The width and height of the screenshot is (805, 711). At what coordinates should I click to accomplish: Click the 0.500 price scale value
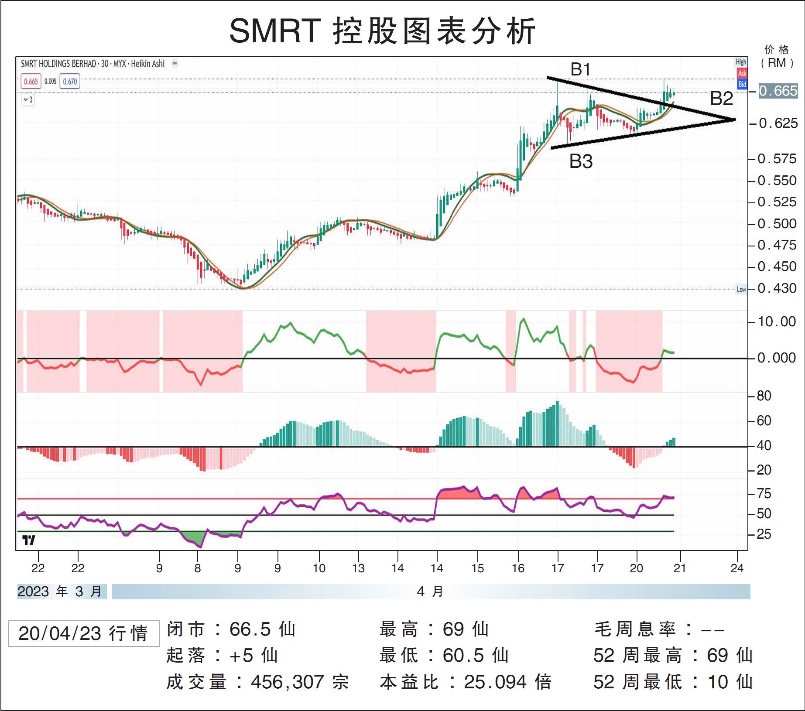(x=777, y=224)
